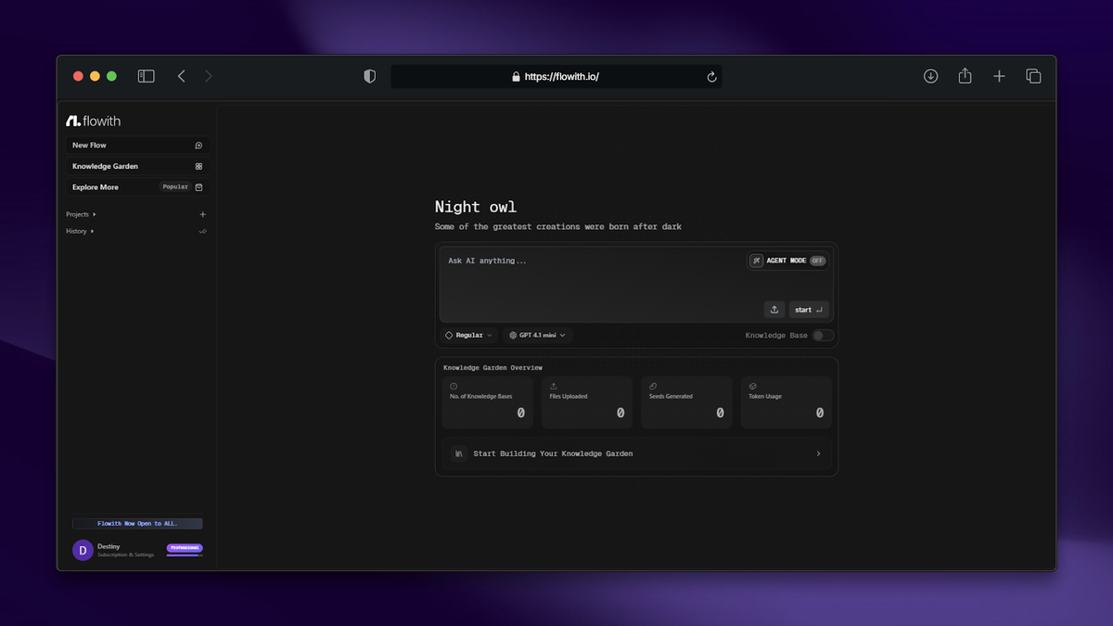Click the 'Token Usage' label
The height and width of the screenshot is (626, 1113).
click(x=765, y=396)
